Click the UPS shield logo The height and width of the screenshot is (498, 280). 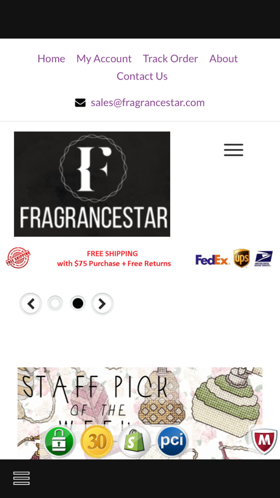[x=242, y=258]
